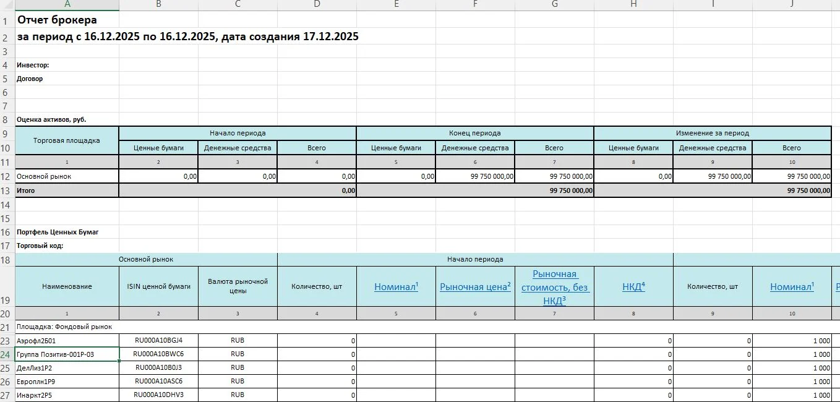Select the 'Конец периода' header cell

(475, 133)
